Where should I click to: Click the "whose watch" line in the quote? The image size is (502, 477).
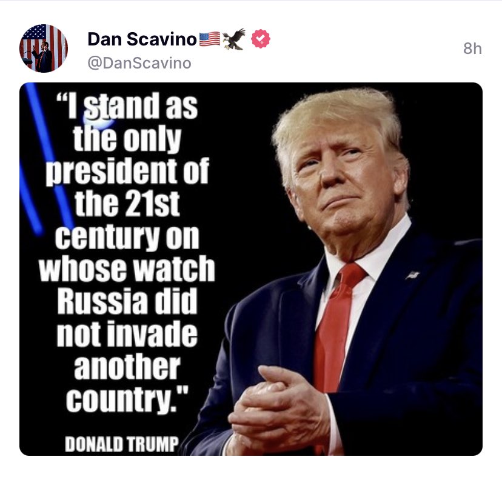tap(127, 269)
